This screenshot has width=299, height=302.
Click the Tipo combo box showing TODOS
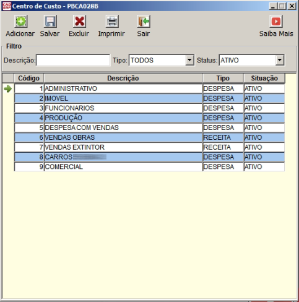click(162, 60)
